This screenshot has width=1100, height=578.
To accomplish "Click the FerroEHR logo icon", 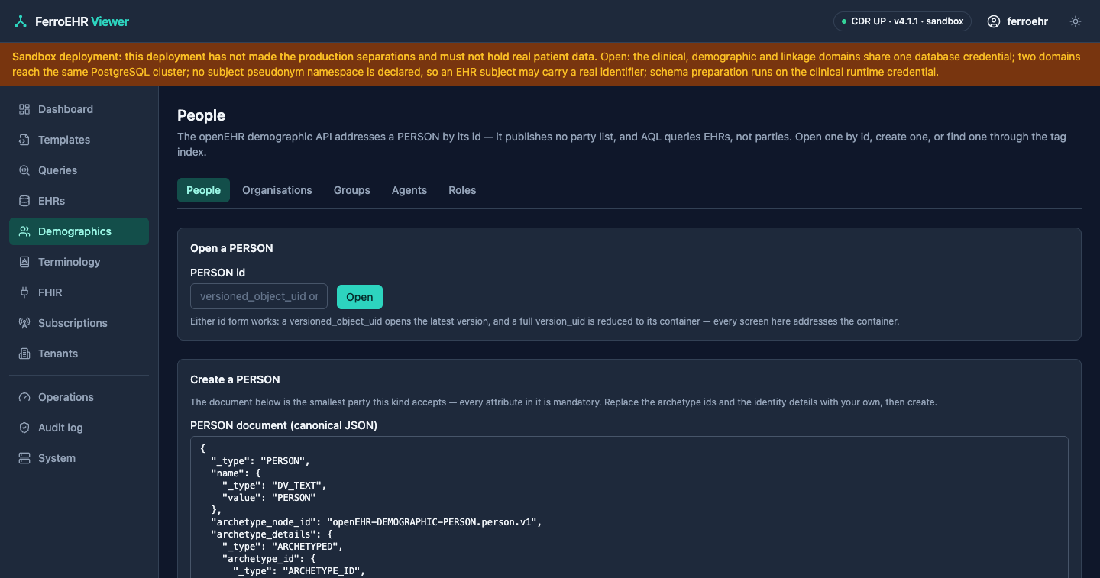I will 21,21.
